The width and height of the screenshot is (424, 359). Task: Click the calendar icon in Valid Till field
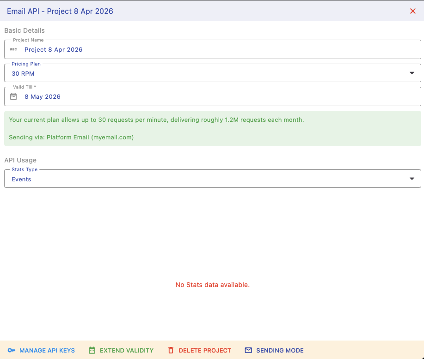point(13,96)
